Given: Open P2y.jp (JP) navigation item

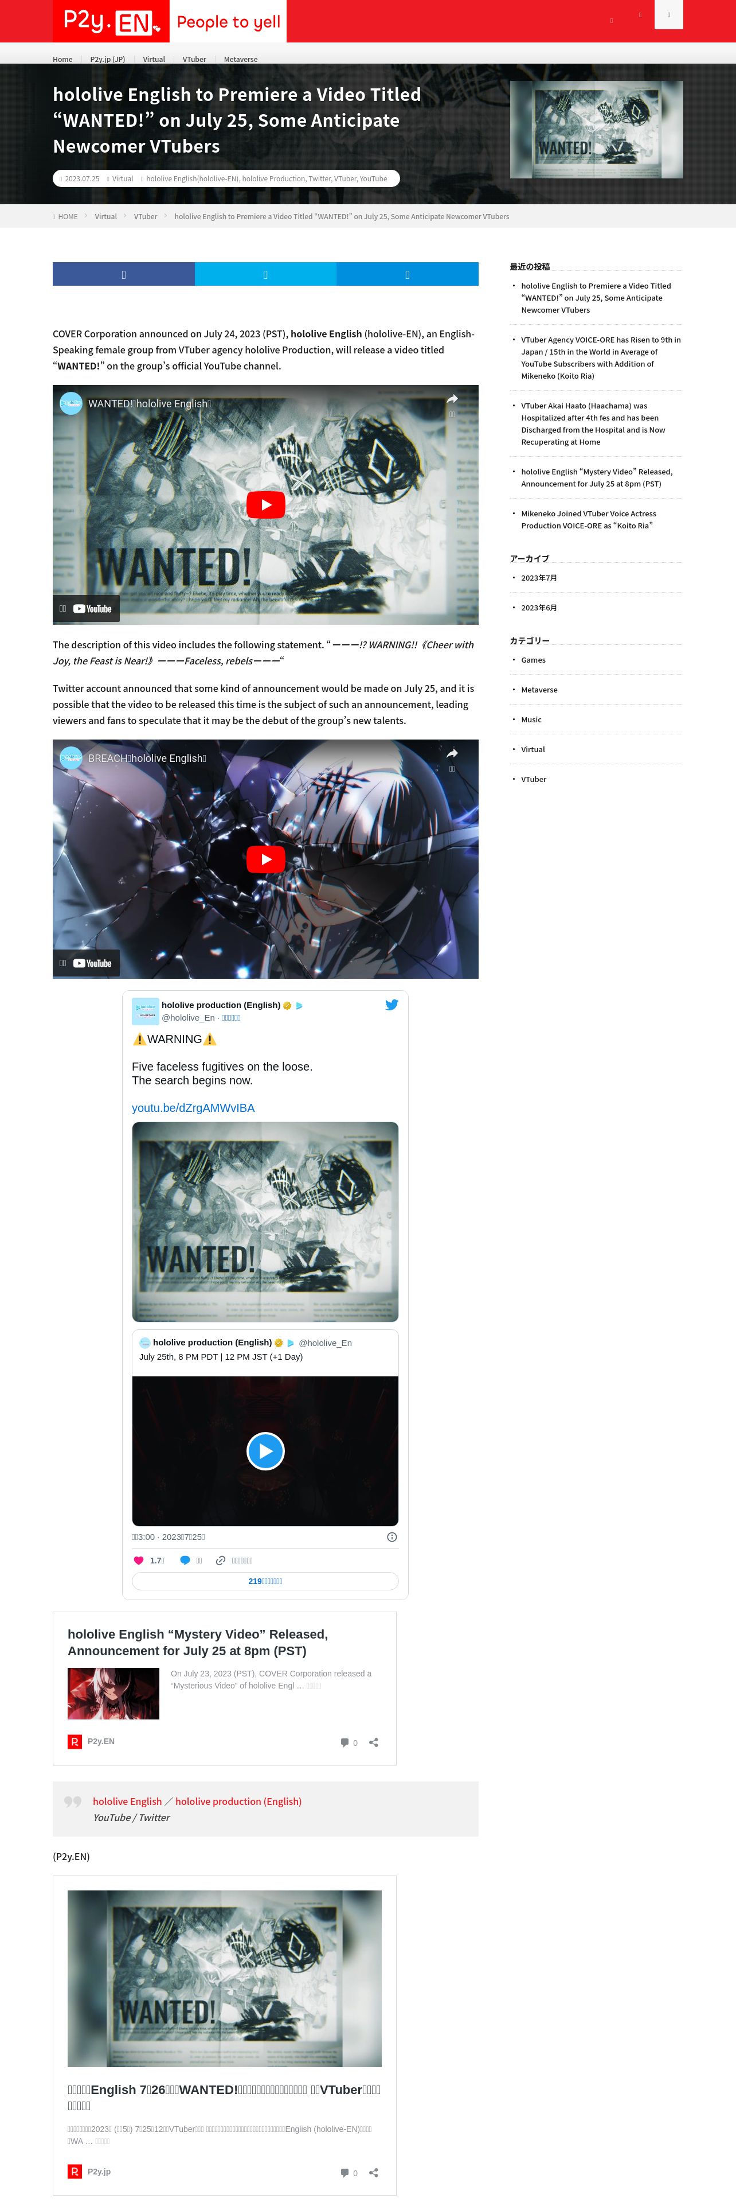Looking at the screenshot, I should point(107,59).
